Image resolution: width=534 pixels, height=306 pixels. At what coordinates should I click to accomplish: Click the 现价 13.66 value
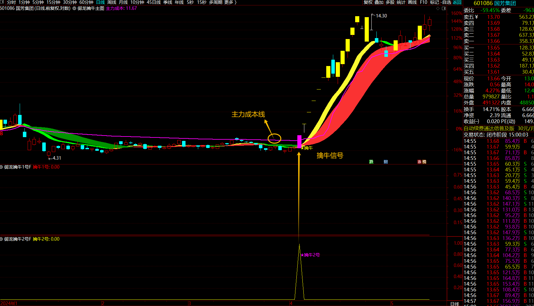[x=493, y=79]
